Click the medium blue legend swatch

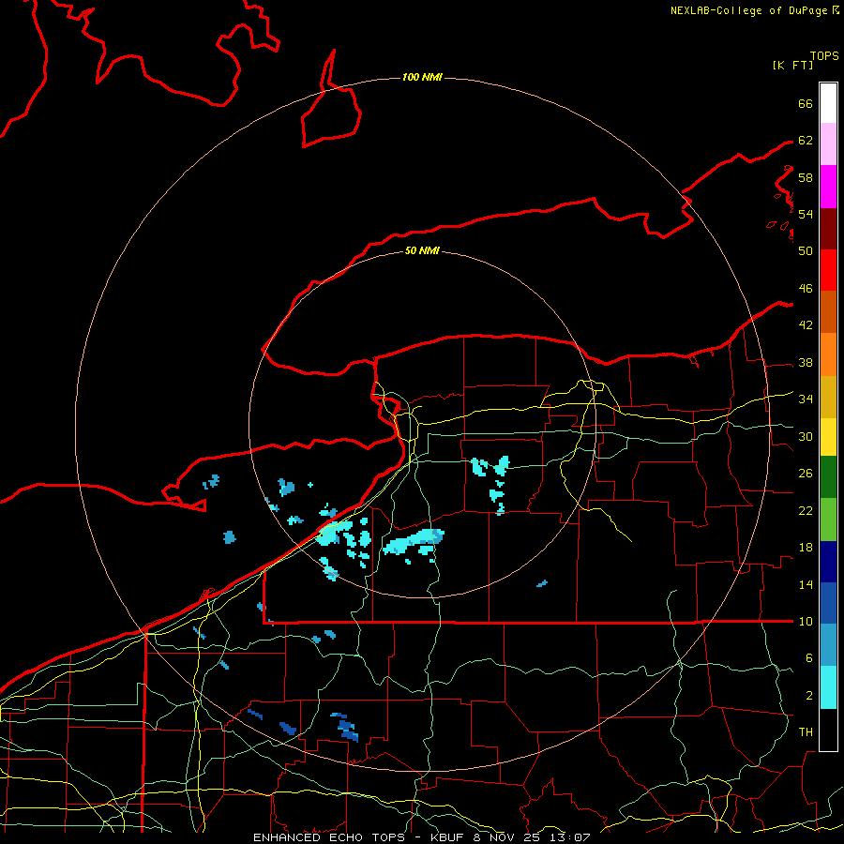click(828, 603)
